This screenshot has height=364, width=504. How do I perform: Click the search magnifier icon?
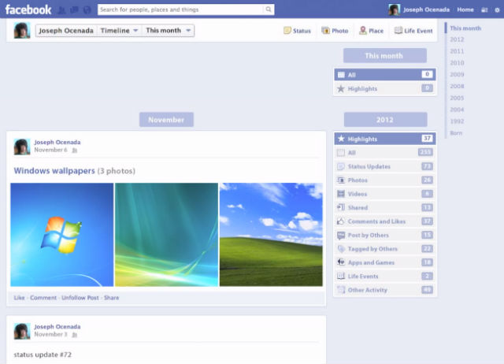pos(269,10)
